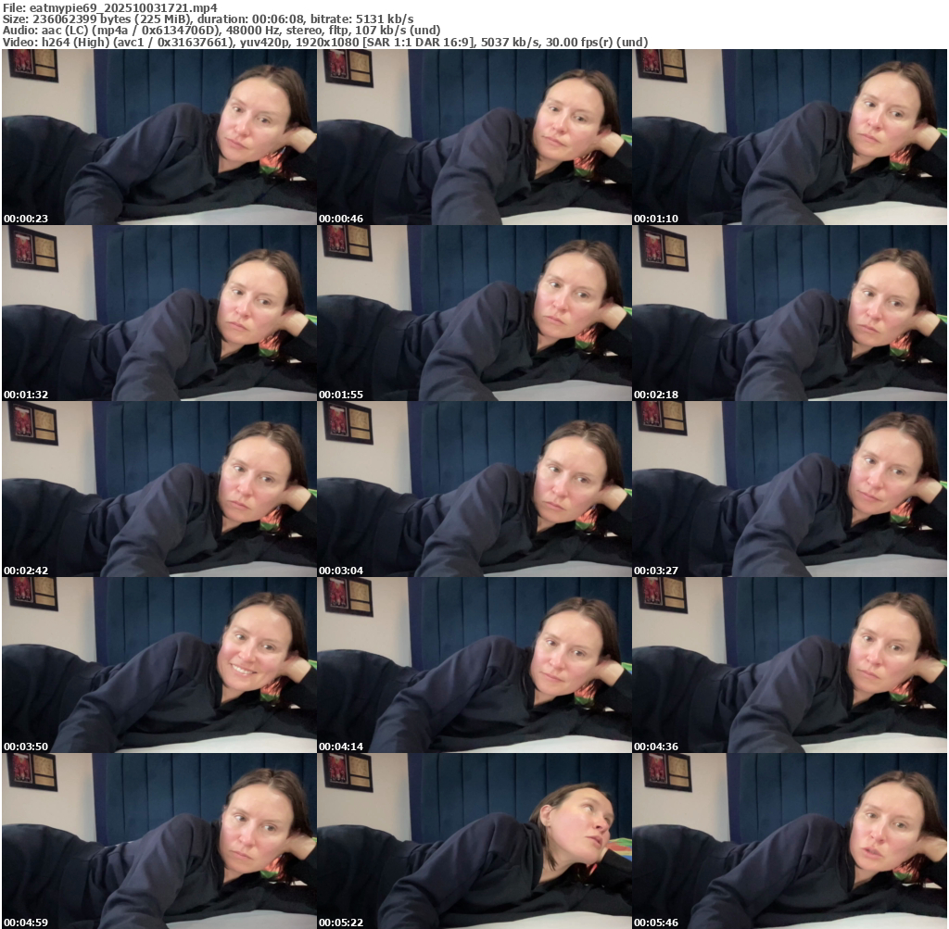Select the looking-up frame at 00:05:22
This screenshot has height=929, width=949.
(x=474, y=841)
